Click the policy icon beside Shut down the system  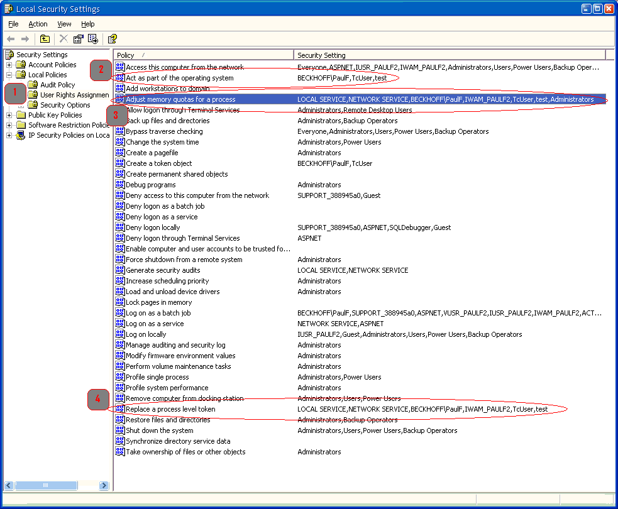click(120, 430)
